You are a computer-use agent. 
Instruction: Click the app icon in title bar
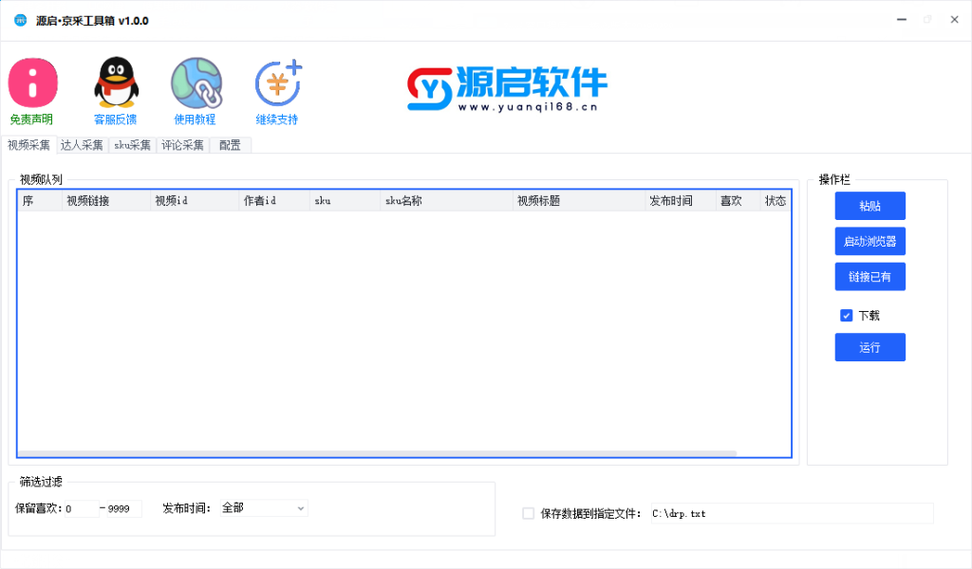click(20, 20)
